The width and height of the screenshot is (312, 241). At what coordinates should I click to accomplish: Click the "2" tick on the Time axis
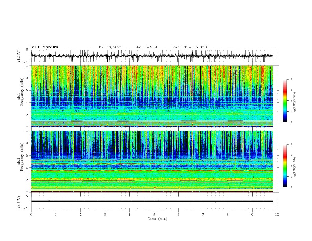click(x=80, y=215)
